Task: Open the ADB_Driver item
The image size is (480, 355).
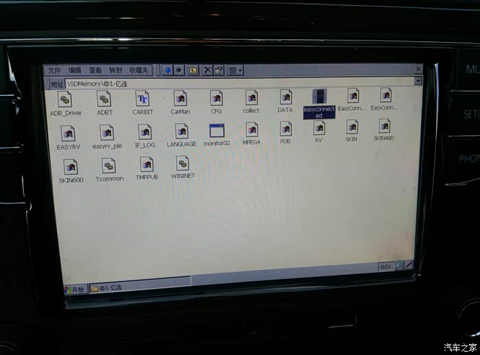Action: pos(65,104)
